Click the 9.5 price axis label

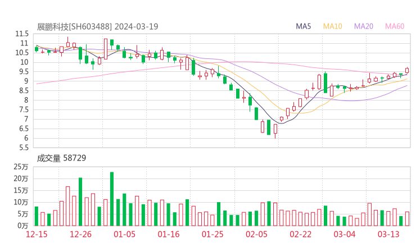[23, 71]
